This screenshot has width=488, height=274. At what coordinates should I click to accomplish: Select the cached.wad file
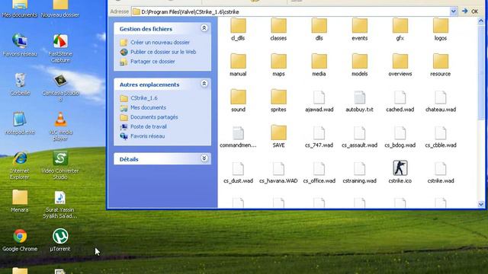(x=400, y=101)
